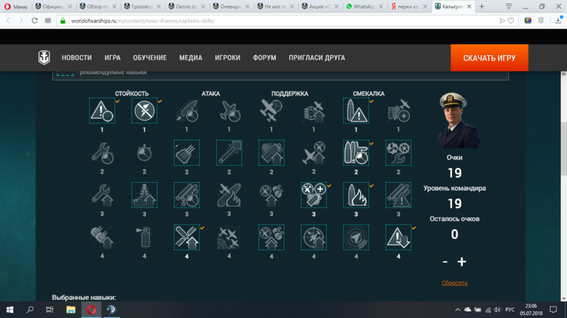Select the level 4 fire extinguisher Fire Prevention skill

[145, 237]
